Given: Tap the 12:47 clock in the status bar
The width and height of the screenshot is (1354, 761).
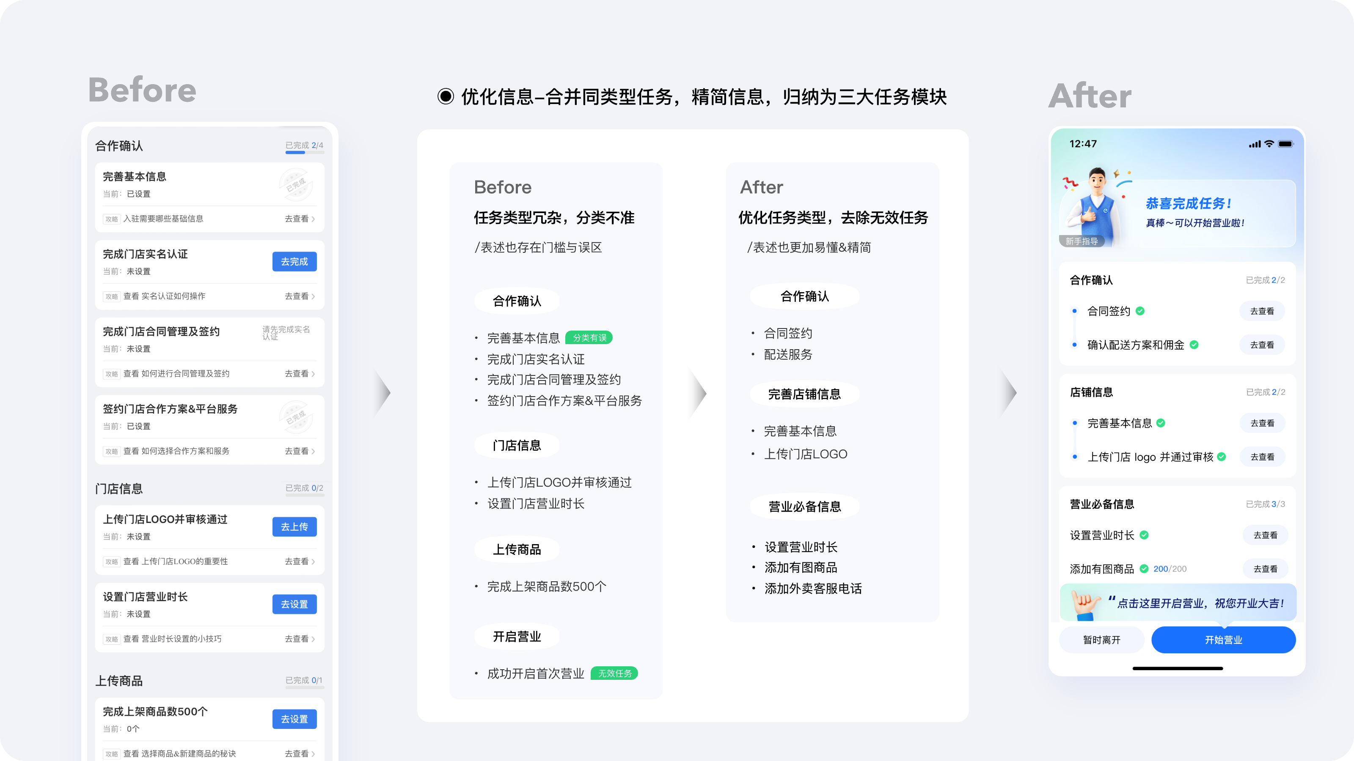Looking at the screenshot, I should [1083, 143].
